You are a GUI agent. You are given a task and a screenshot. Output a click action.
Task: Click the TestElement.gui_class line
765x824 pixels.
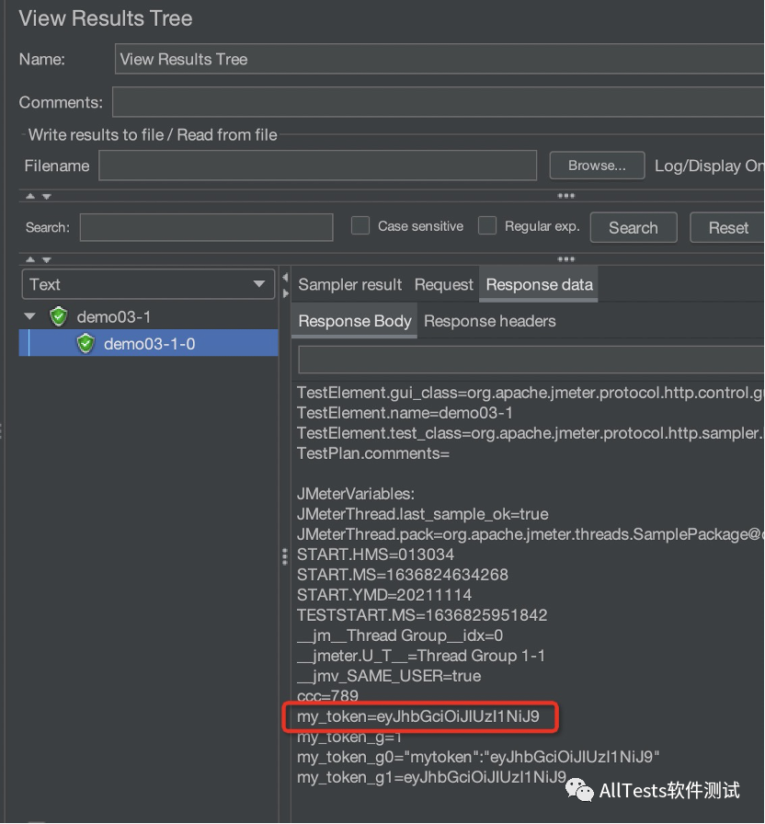pos(531,393)
